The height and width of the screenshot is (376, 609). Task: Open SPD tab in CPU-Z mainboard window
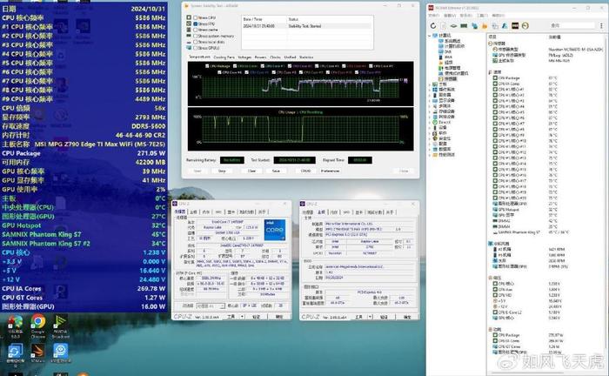click(346, 212)
